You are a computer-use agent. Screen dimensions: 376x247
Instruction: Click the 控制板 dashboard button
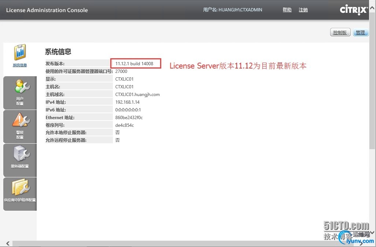[x=340, y=32]
